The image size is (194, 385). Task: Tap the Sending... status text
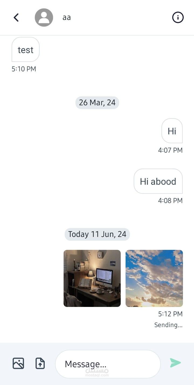pos(168,325)
